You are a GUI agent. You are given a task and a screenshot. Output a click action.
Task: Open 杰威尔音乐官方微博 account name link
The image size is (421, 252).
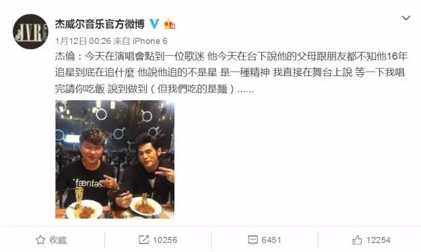pos(100,24)
